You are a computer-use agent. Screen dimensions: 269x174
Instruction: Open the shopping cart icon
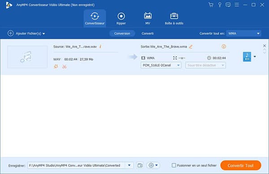211,5
